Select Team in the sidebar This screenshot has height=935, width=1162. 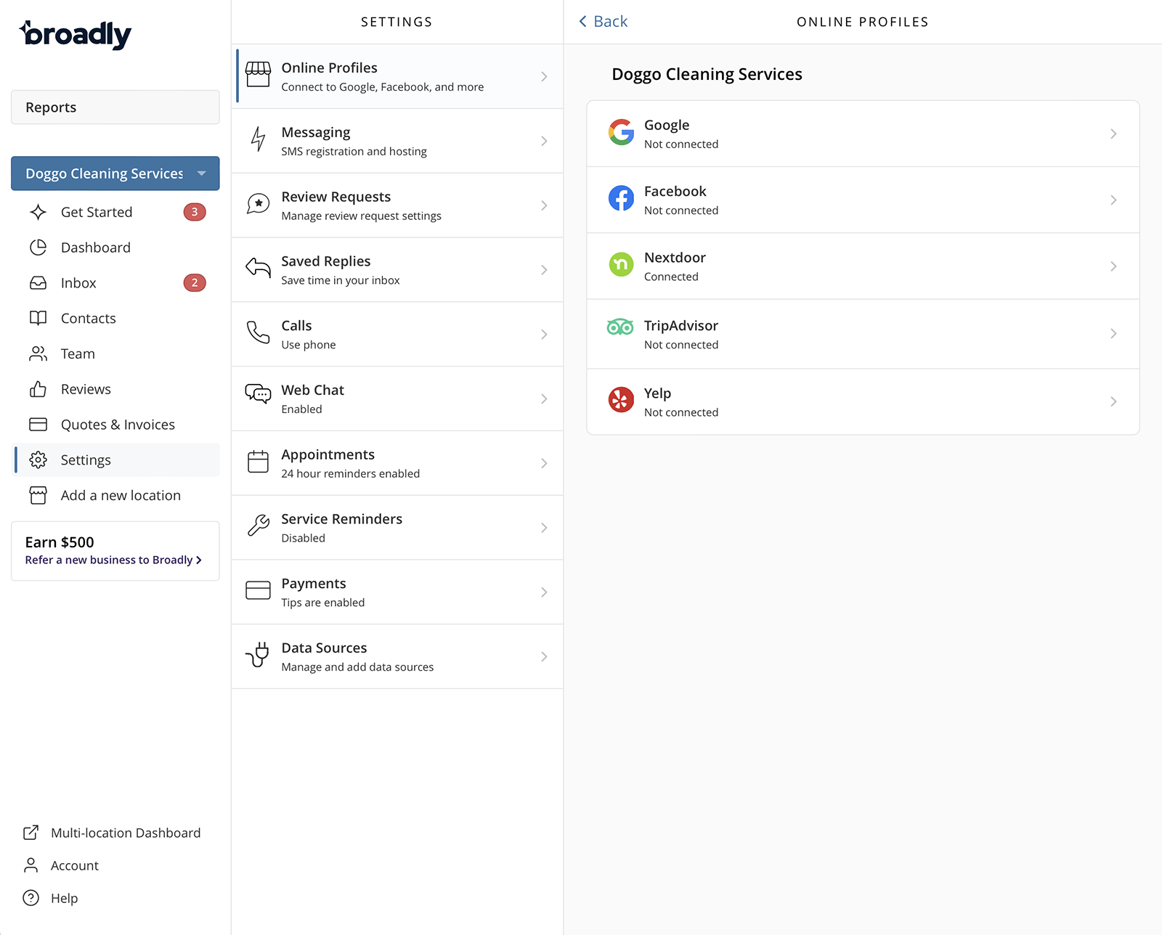(x=117, y=354)
